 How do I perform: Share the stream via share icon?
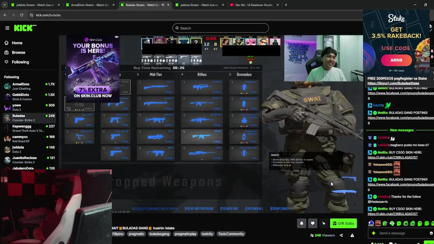click(341, 235)
